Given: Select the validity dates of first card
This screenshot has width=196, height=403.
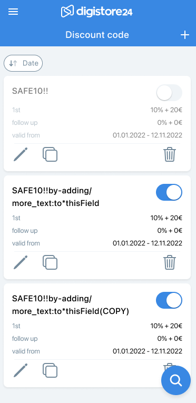Looking at the screenshot, I should click(148, 135).
